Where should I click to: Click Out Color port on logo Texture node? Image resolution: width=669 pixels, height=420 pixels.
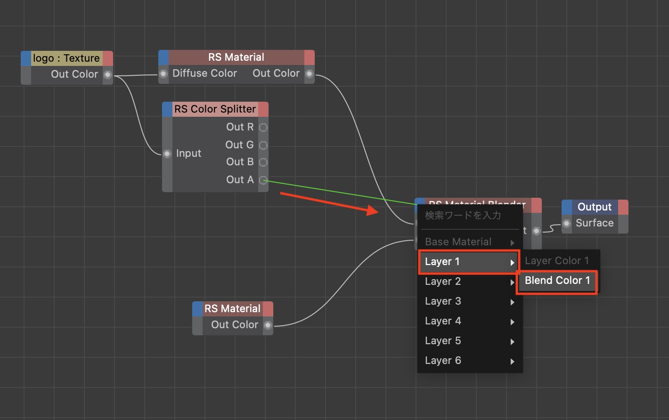click(x=108, y=75)
